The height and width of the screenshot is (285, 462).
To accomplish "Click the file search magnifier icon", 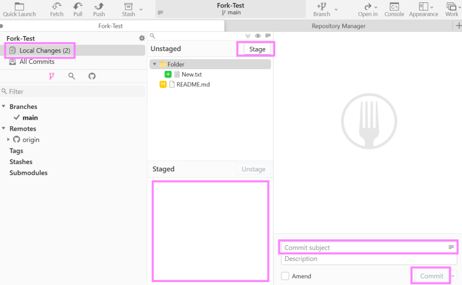I will [x=152, y=35].
